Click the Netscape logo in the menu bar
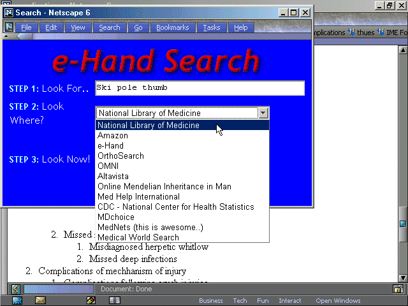408x306 pixels. pos(9,27)
